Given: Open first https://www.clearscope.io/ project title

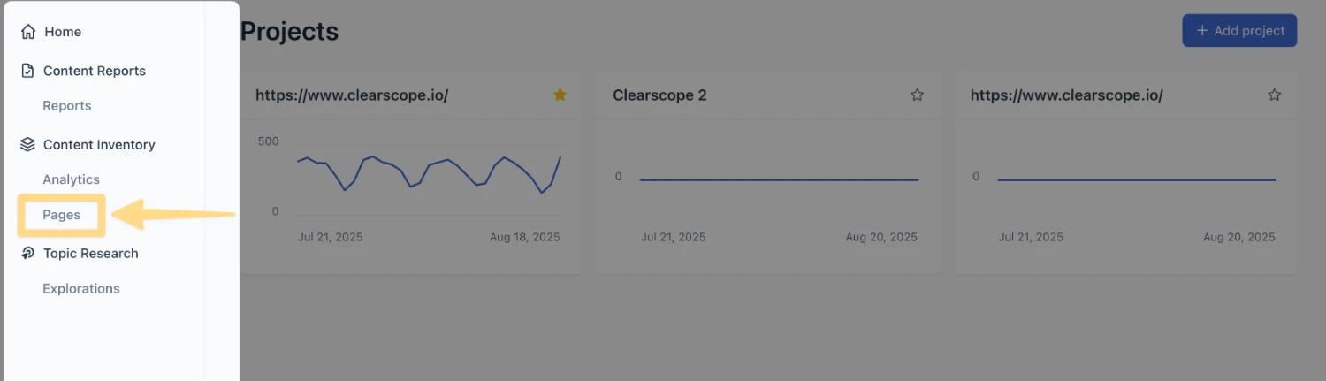Looking at the screenshot, I should [352, 95].
